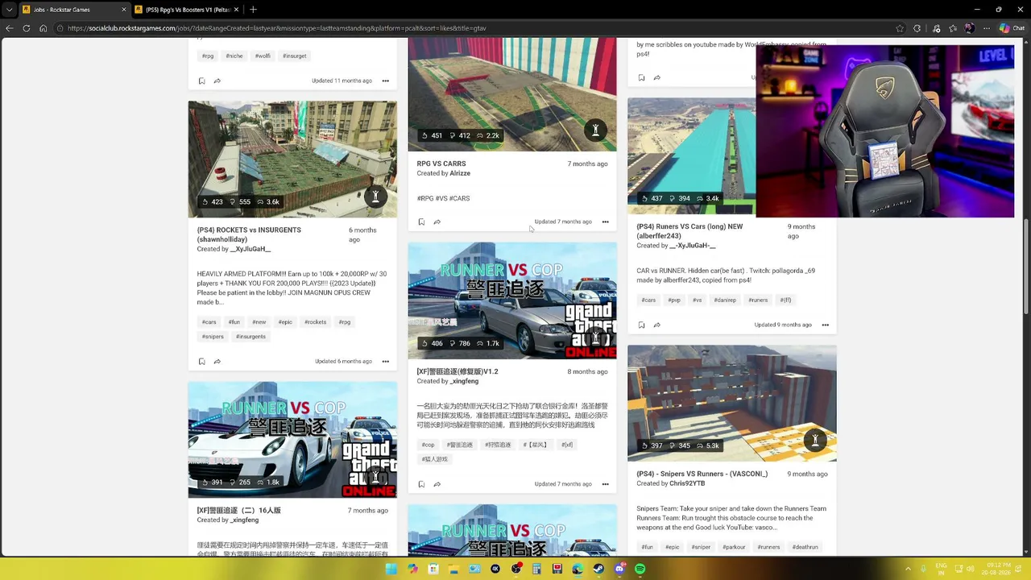This screenshot has height=580, width=1031.
Task: Switch to the Rpg's Vs Boosters tab
Action: point(188,10)
